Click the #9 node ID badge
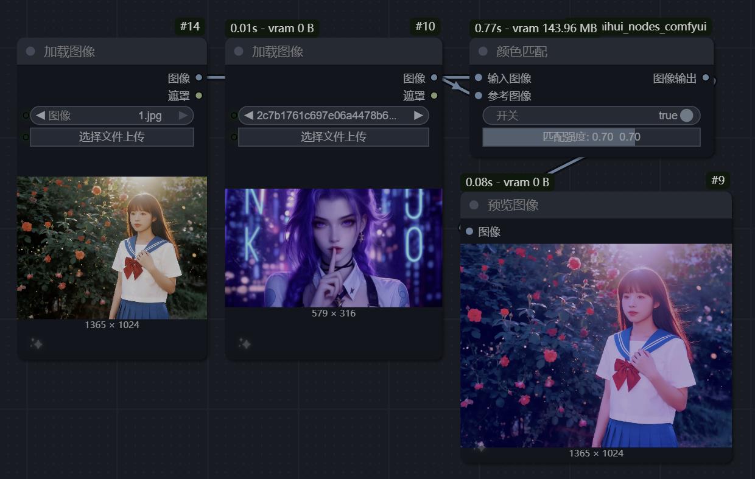 (x=718, y=180)
